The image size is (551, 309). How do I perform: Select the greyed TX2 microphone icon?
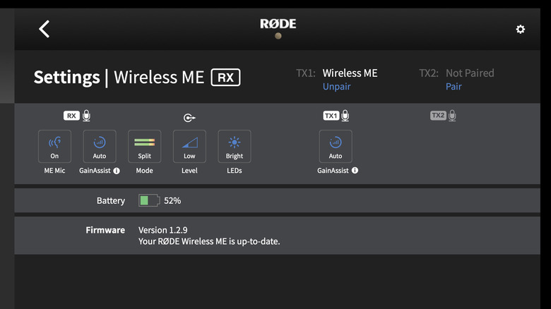443,116
